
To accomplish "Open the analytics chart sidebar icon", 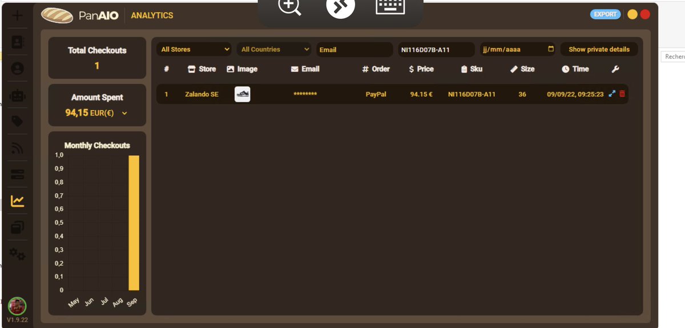I will (x=18, y=201).
